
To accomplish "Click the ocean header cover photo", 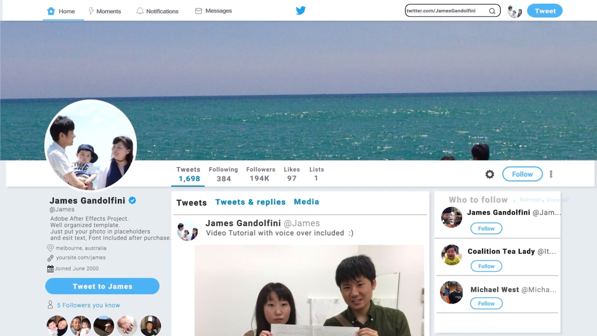I will [x=298, y=90].
